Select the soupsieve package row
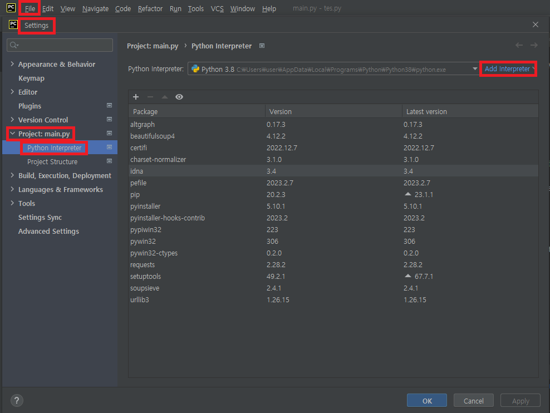Viewport: 550px width, 413px height. [x=333, y=288]
